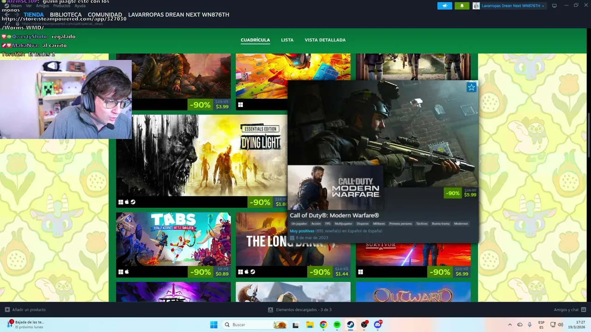591x332 pixels.
Task: Click the taskbar Buscar search box
Action: [255, 325]
